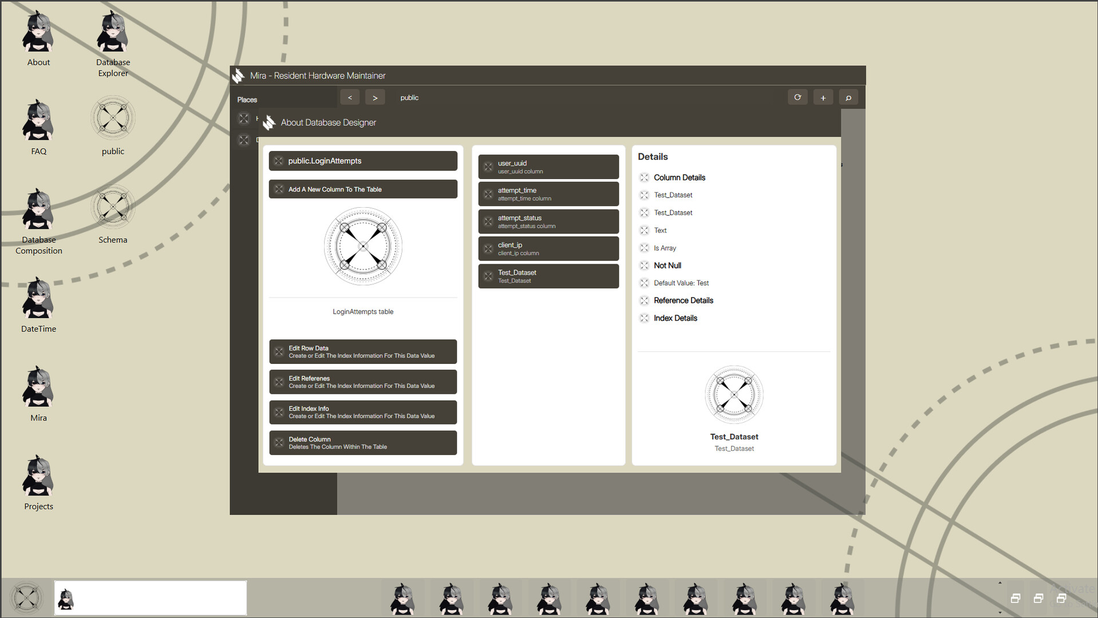Expand the Reference Details section
The width and height of the screenshot is (1098, 618).
pos(683,300)
